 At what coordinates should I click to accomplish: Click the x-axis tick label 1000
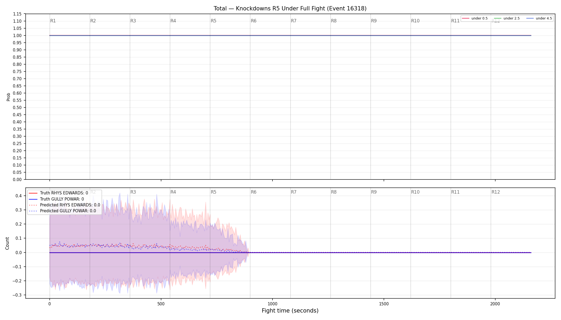click(272, 304)
